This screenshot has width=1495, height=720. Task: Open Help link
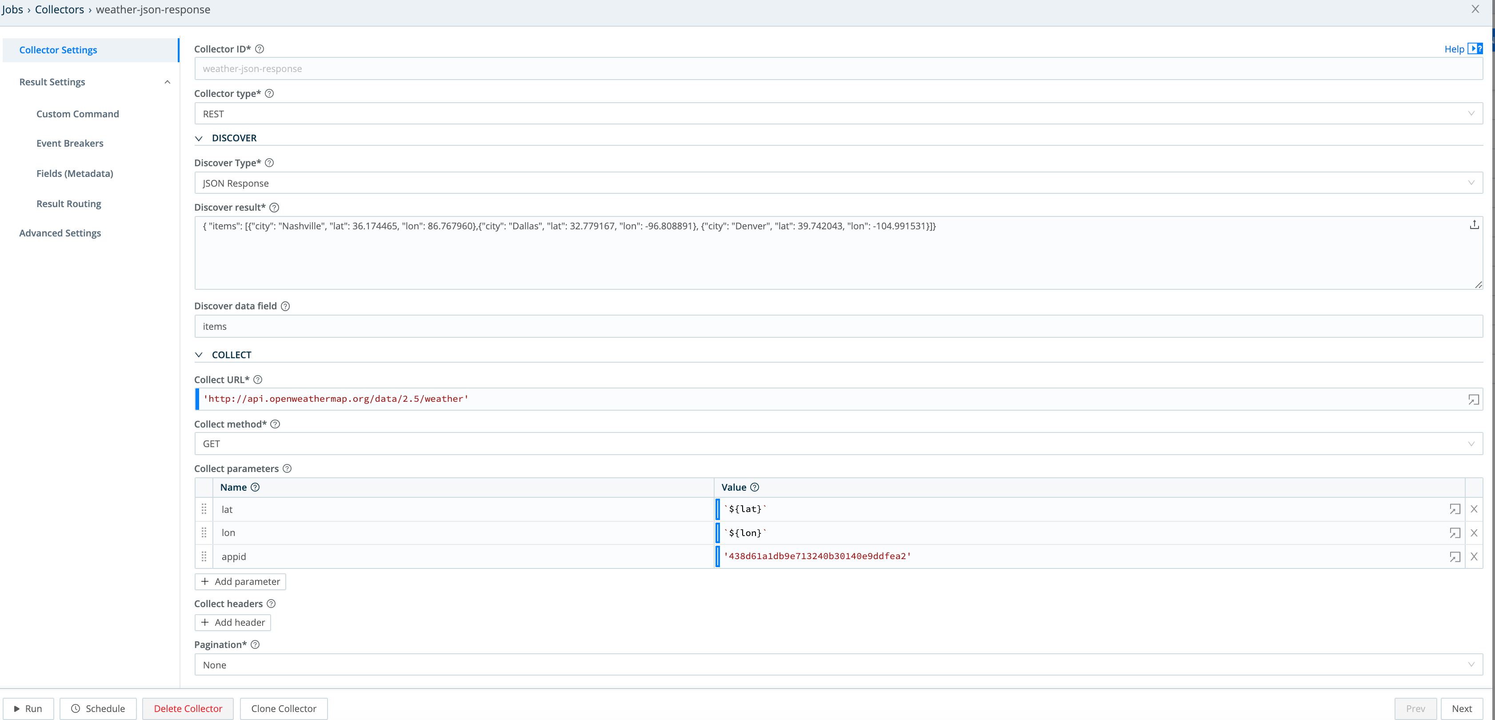pyautogui.click(x=1454, y=49)
